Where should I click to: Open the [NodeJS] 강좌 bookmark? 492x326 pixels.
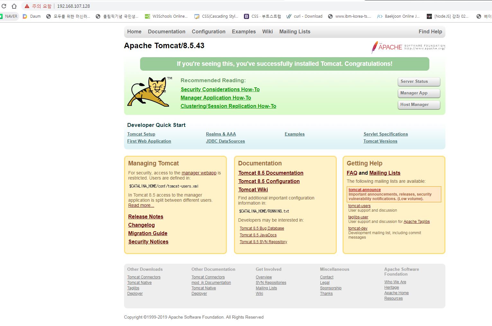tap(448, 16)
